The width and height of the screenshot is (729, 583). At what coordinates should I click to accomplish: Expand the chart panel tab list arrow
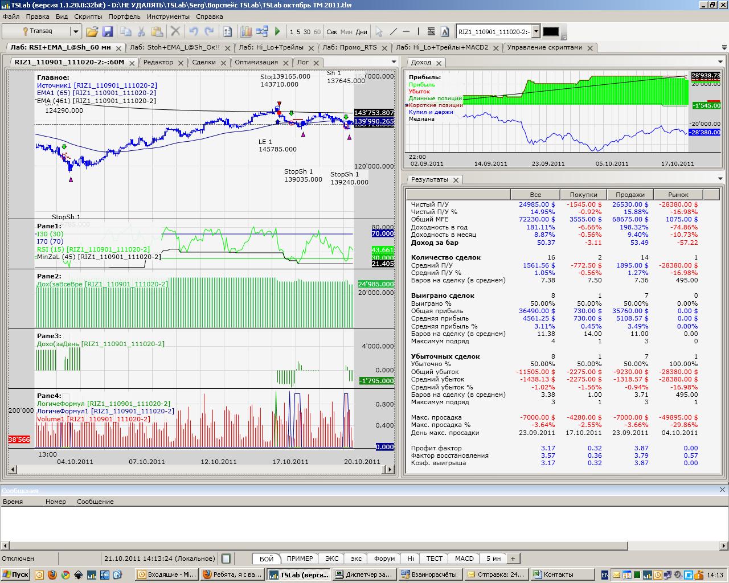394,62
